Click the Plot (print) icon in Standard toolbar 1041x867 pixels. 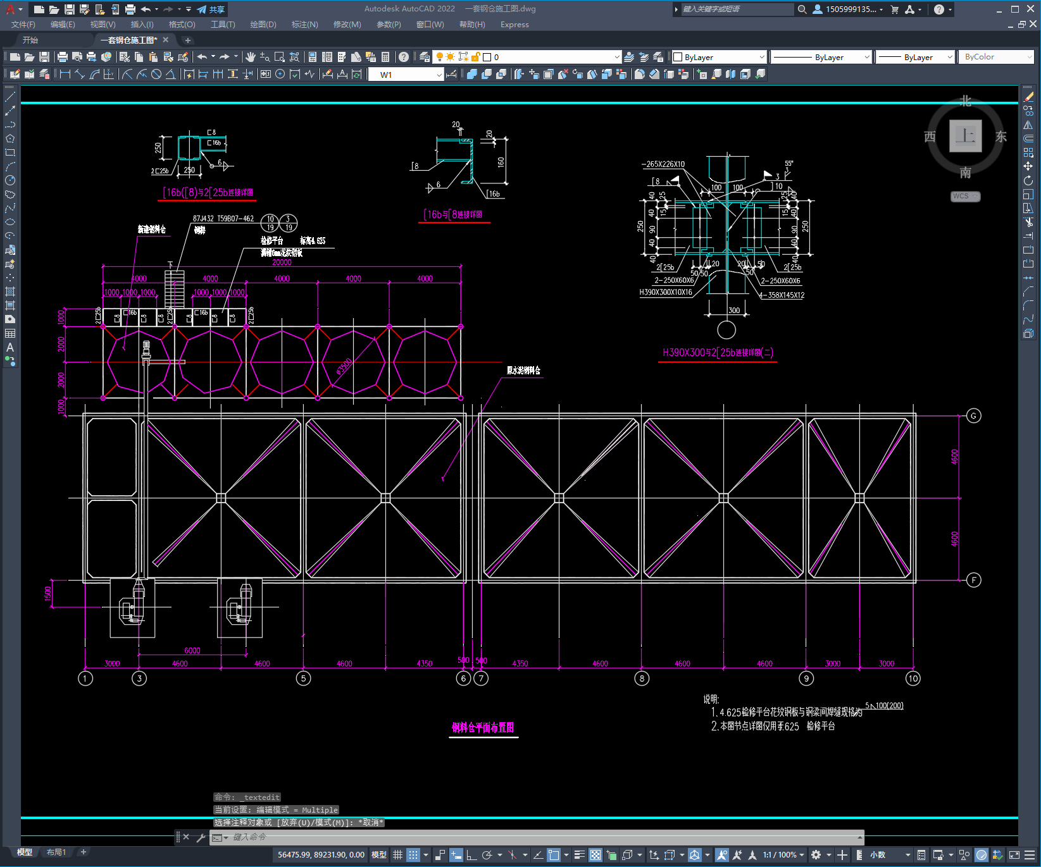[62, 57]
